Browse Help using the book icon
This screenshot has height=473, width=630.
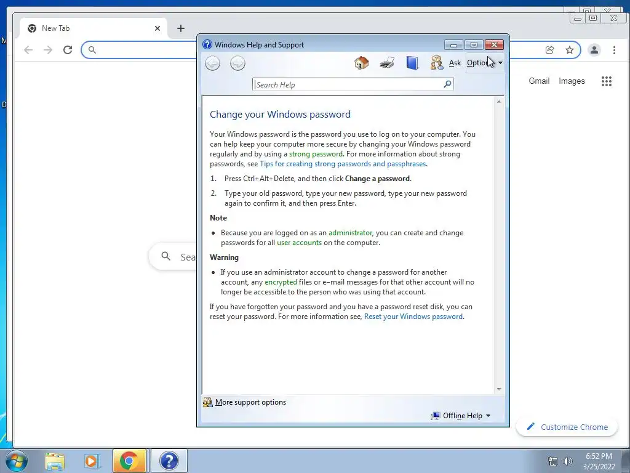tap(412, 63)
